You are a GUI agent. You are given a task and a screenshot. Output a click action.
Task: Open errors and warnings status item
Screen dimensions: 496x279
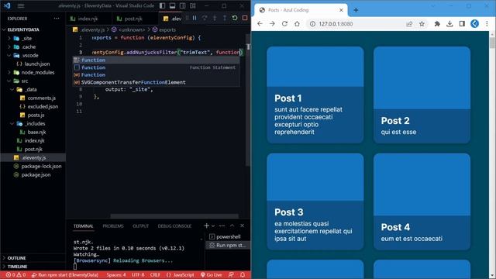pos(15,275)
